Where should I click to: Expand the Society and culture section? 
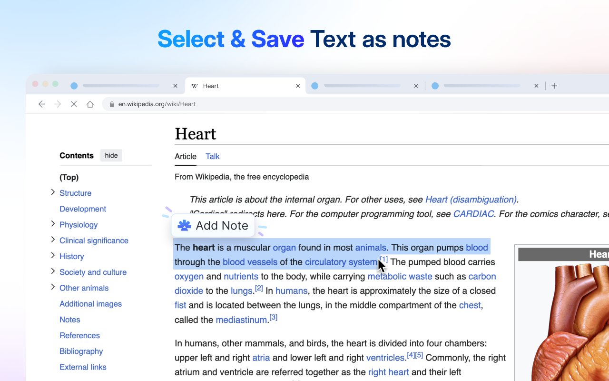pos(53,271)
